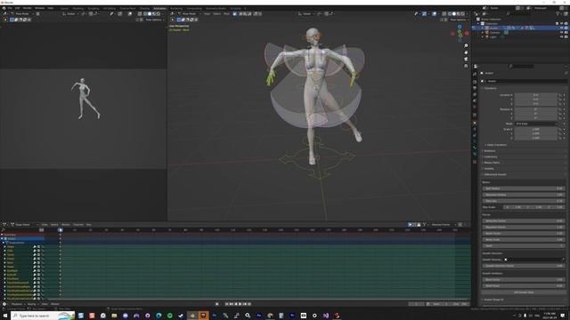Select rendered shading in the right viewport
This screenshot has width=570, height=320.
(462, 14)
